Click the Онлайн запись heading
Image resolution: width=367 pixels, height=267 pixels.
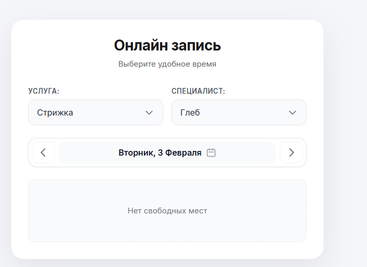[167, 45]
